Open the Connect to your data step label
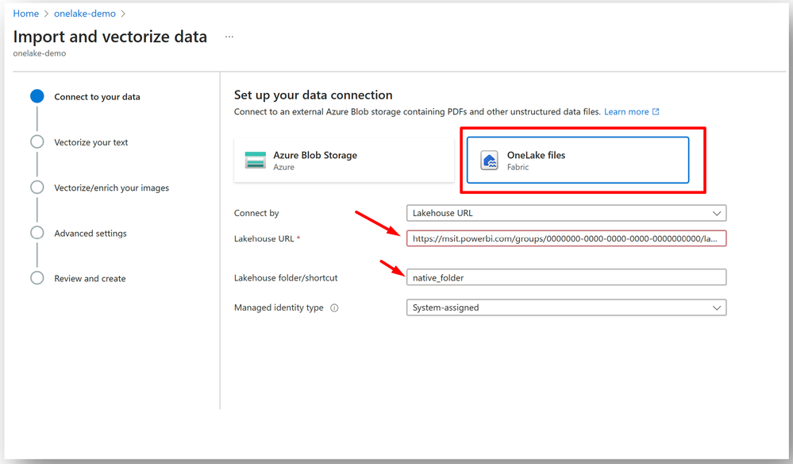The image size is (793, 464). [x=97, y=97]
